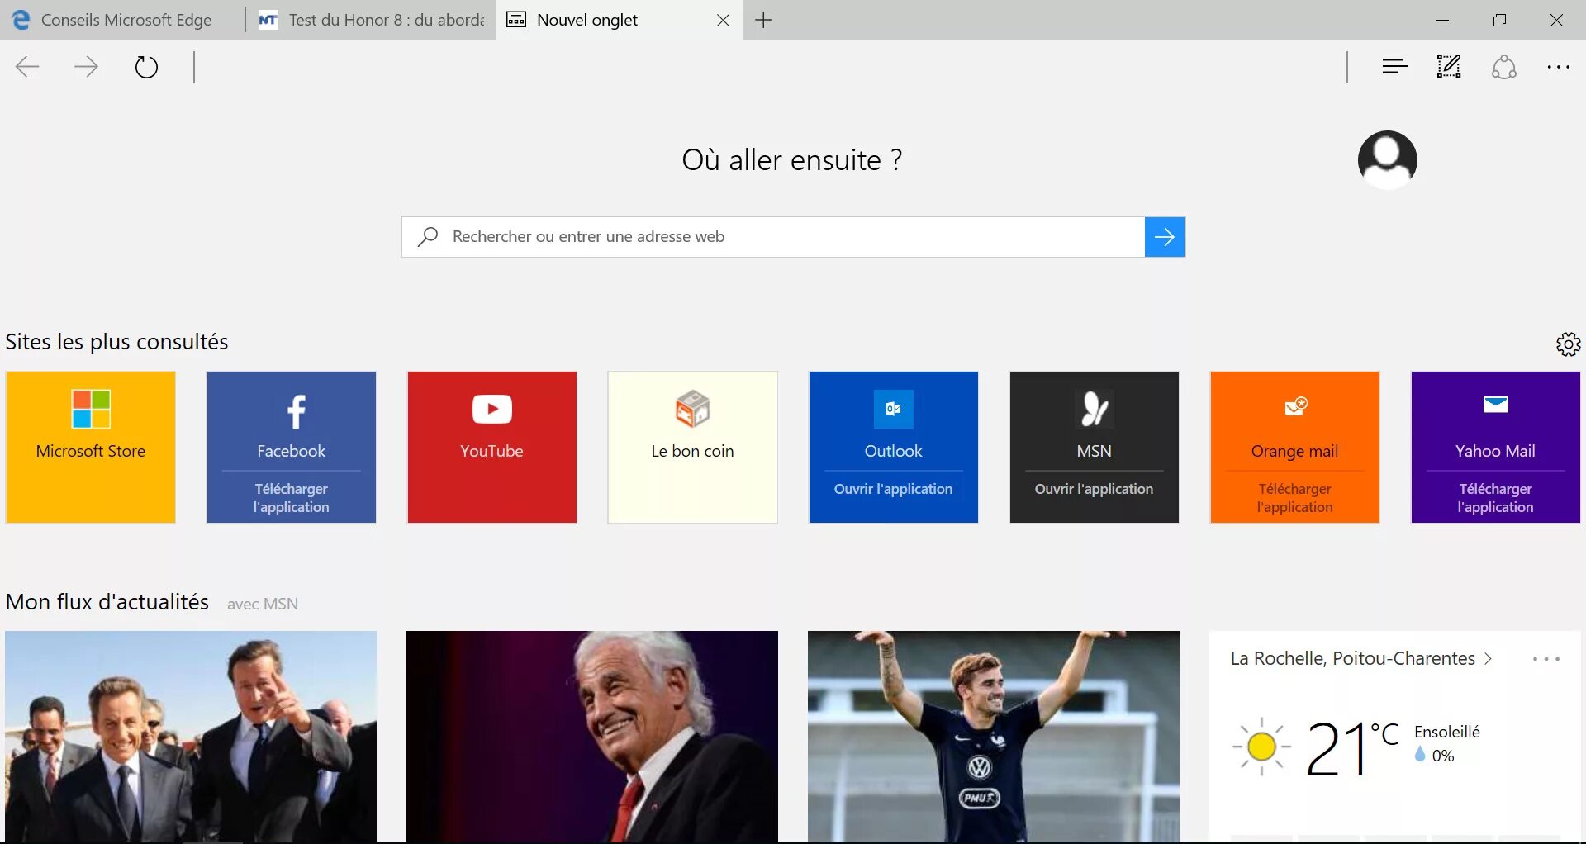Click the Ensoleillé weather condition text
The width and height of the screenshot is (1586, 844).
(1447, 732)
